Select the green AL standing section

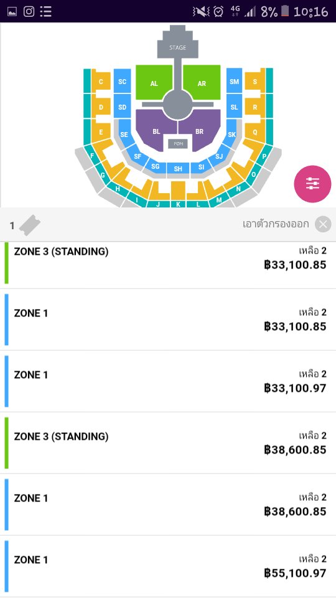[x=154, y=83]
